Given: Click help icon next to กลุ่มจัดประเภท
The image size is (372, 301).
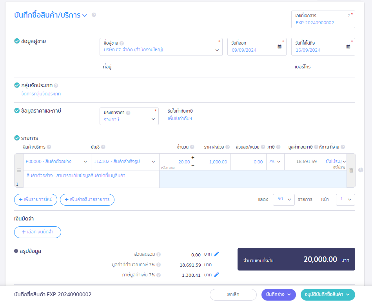Looking at the screenshot, I should [x=56, y=86].
